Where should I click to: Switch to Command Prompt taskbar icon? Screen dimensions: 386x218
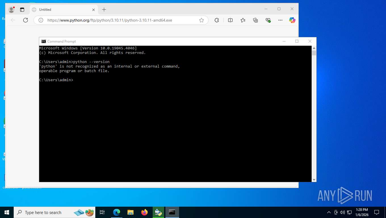(x=172, y=212)
